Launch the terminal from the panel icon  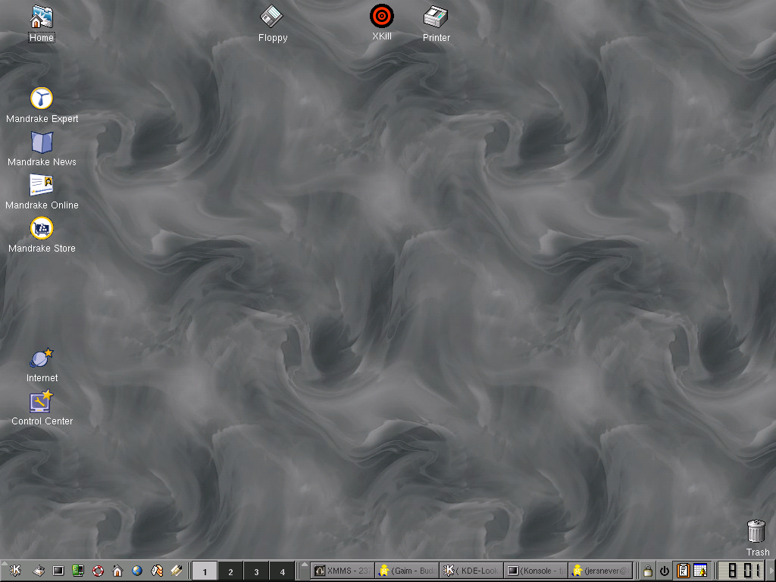[58, 571]
